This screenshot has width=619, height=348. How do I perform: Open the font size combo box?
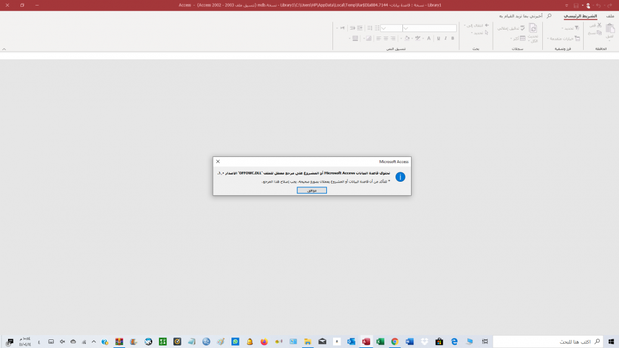click(x=391, y=28)
